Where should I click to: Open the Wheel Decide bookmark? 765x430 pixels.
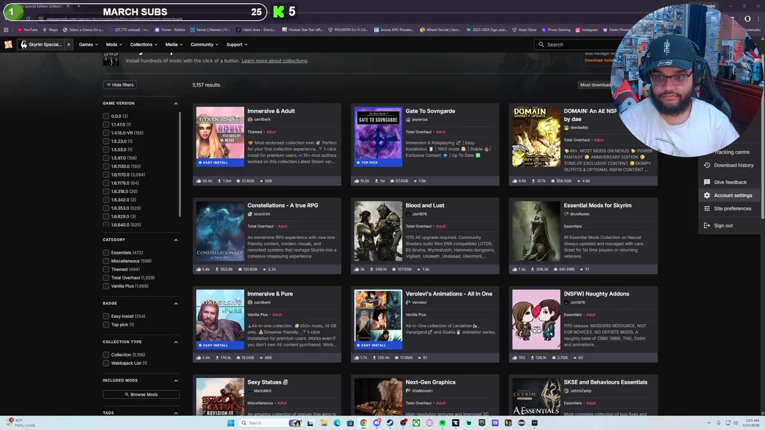440,30
